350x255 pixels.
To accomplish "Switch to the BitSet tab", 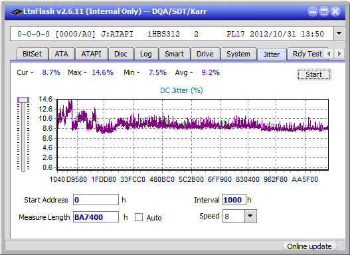I will [32, 54].
